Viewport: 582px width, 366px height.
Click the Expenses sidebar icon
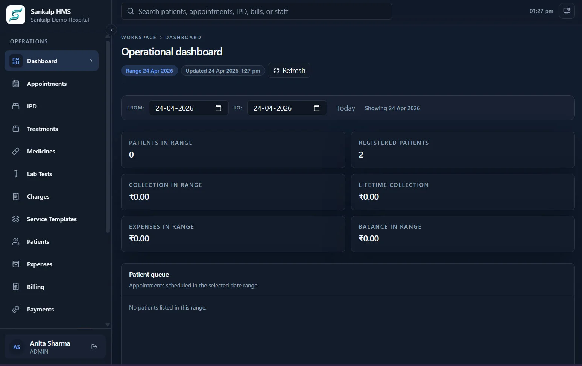16,264
